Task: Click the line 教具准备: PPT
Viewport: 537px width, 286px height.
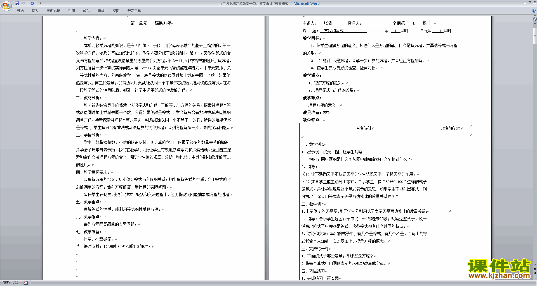Action: 316,113
